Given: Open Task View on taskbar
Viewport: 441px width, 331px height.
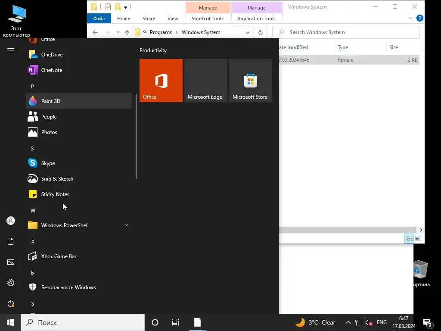Looking at the screenshot, I should [x=176, y=322].
